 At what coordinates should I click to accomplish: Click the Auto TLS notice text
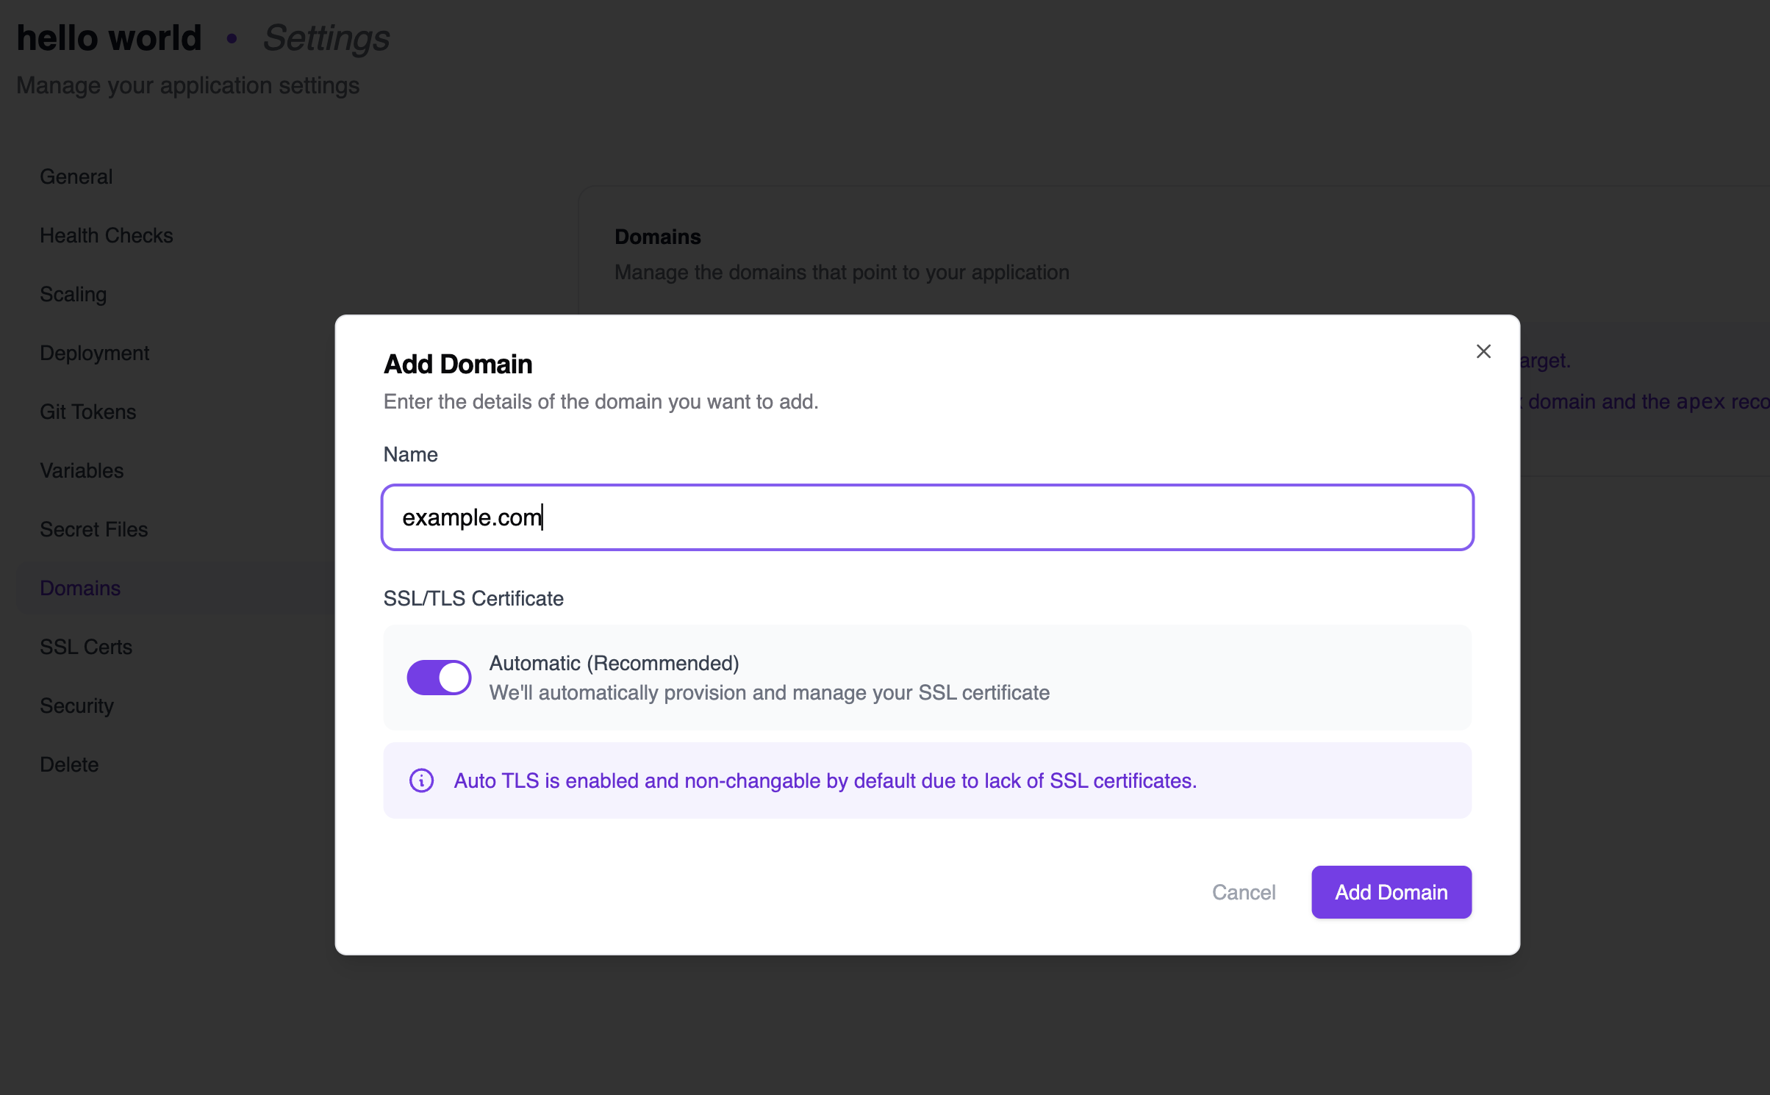[x=825, y=780]
